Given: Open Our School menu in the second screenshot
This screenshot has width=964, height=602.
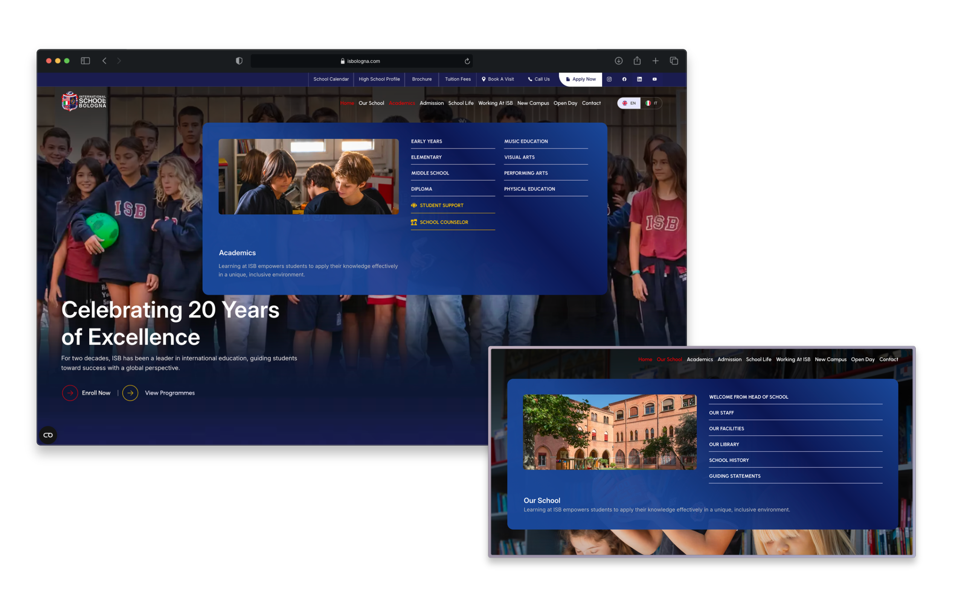Looking at the screenshot, I should click(669, 360).
